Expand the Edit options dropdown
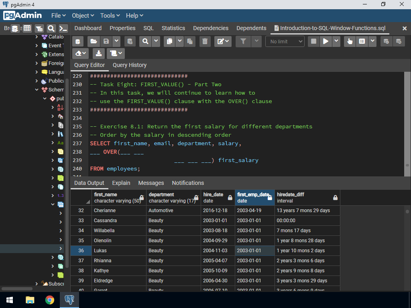This screenshot has height=308, width=411. click(x=223, y=41)
